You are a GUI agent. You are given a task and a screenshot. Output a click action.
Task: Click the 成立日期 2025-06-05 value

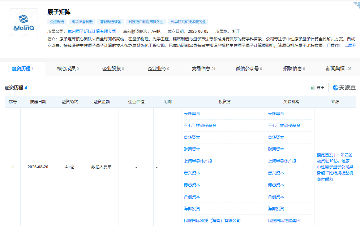pos(198,31)
